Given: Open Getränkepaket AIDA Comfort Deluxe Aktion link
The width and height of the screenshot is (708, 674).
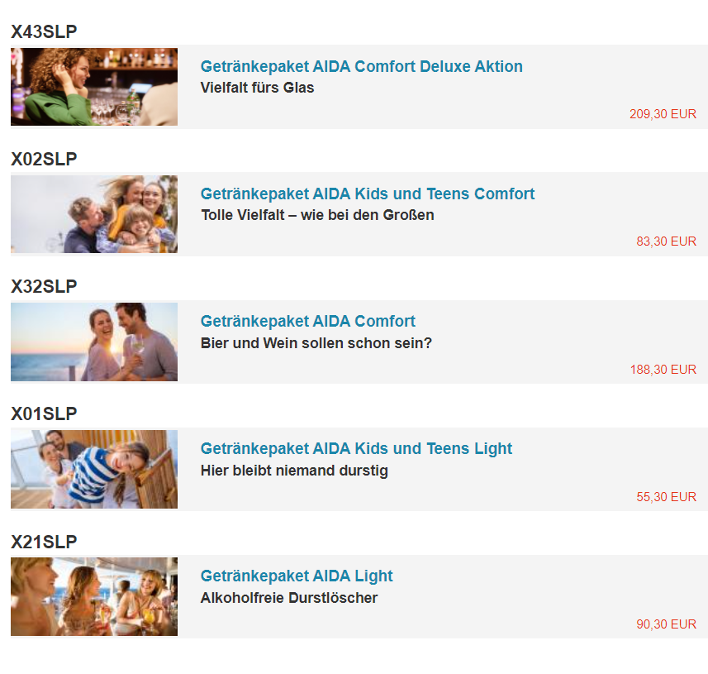Looking at the screenshot, I should [361, 66].
